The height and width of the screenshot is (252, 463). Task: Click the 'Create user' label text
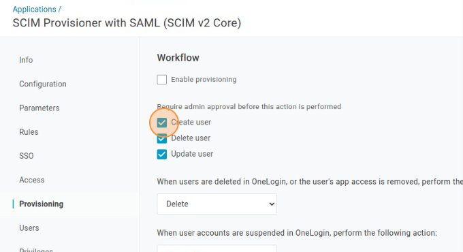point(191,122)
